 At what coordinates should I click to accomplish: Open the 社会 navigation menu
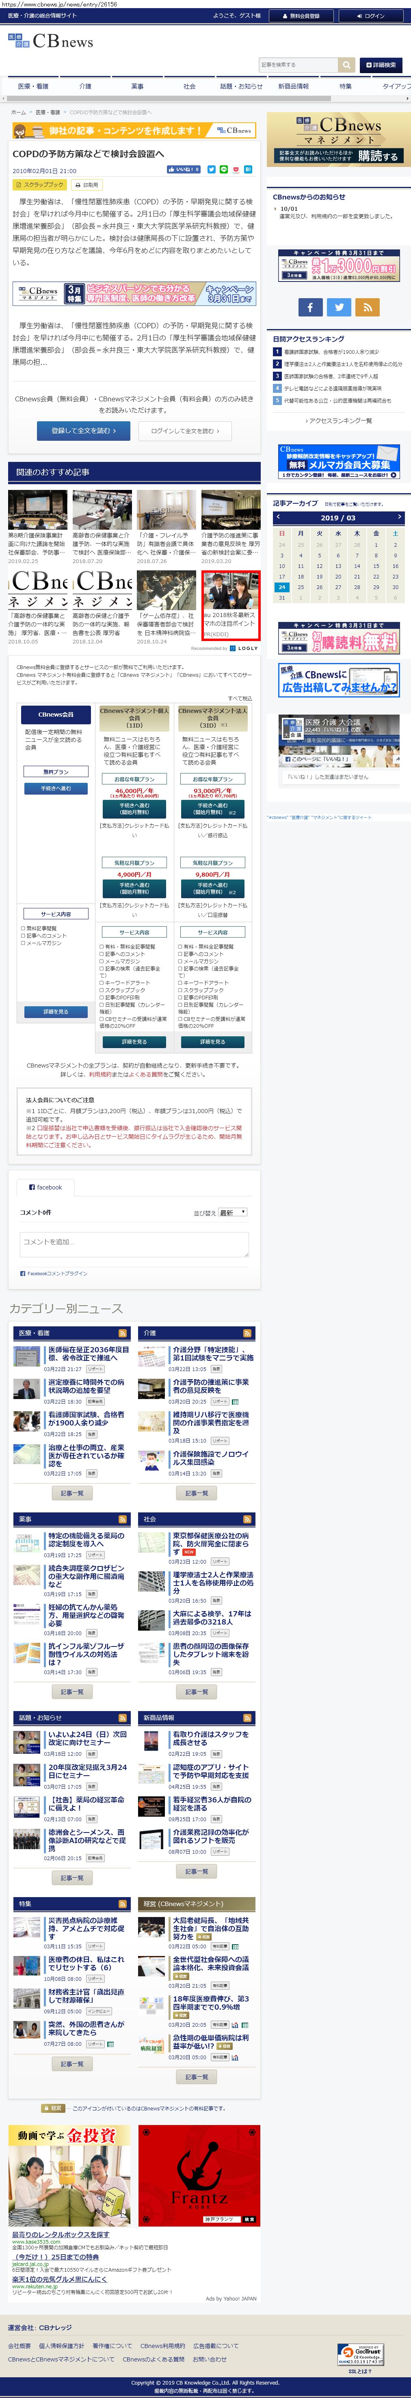(190, 87)
